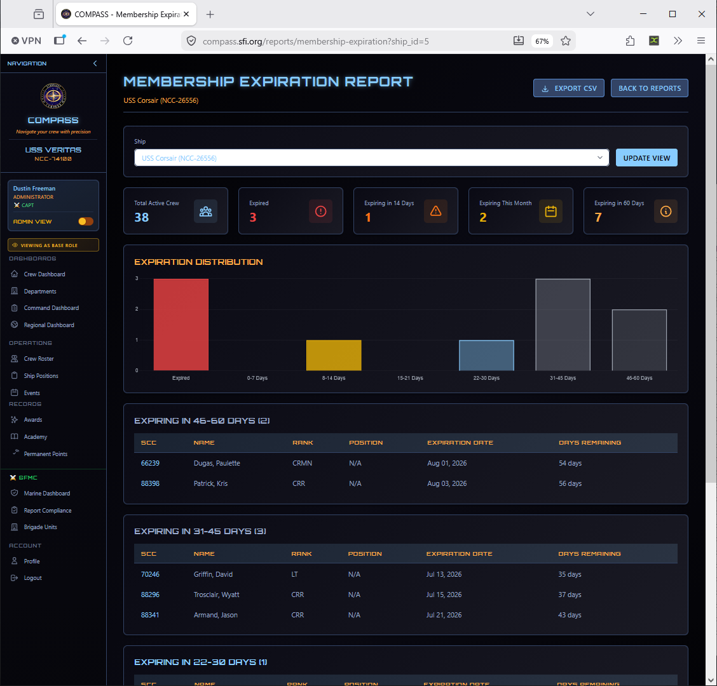Click the blue 22-30 Days bar
The width and height of the screenshot is (717, 686).
[486, 355]
